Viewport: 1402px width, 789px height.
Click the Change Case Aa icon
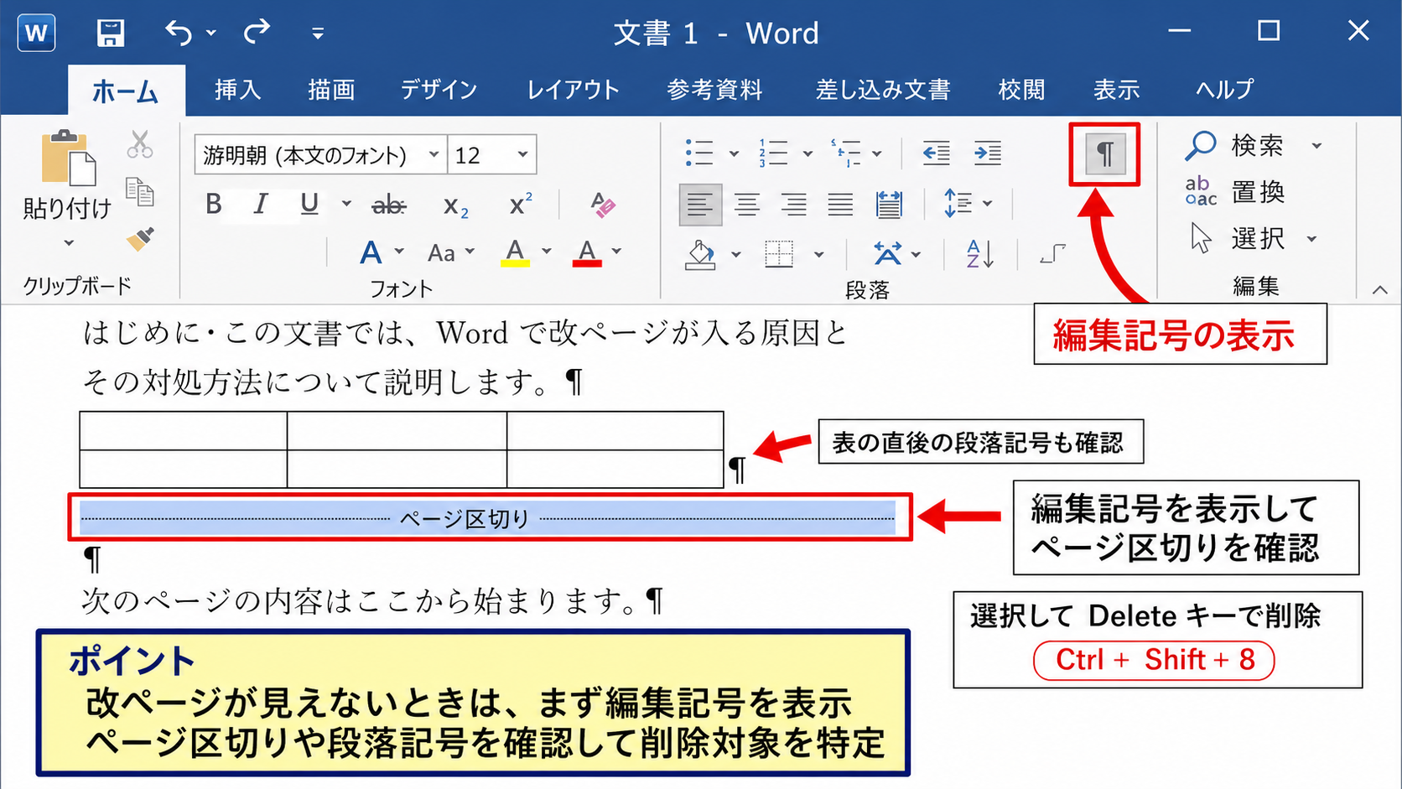click(441, 252)
